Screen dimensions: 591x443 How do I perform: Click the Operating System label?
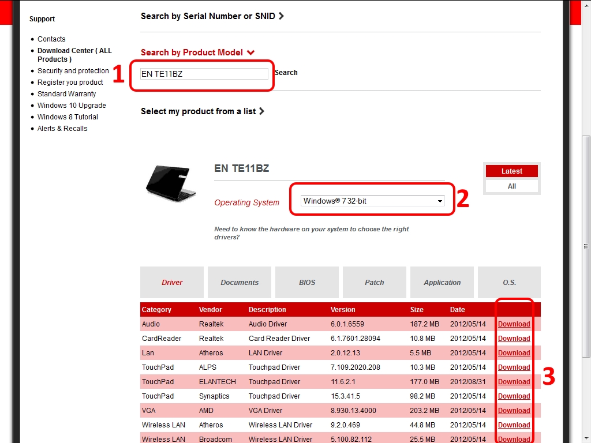pos(247,202)
